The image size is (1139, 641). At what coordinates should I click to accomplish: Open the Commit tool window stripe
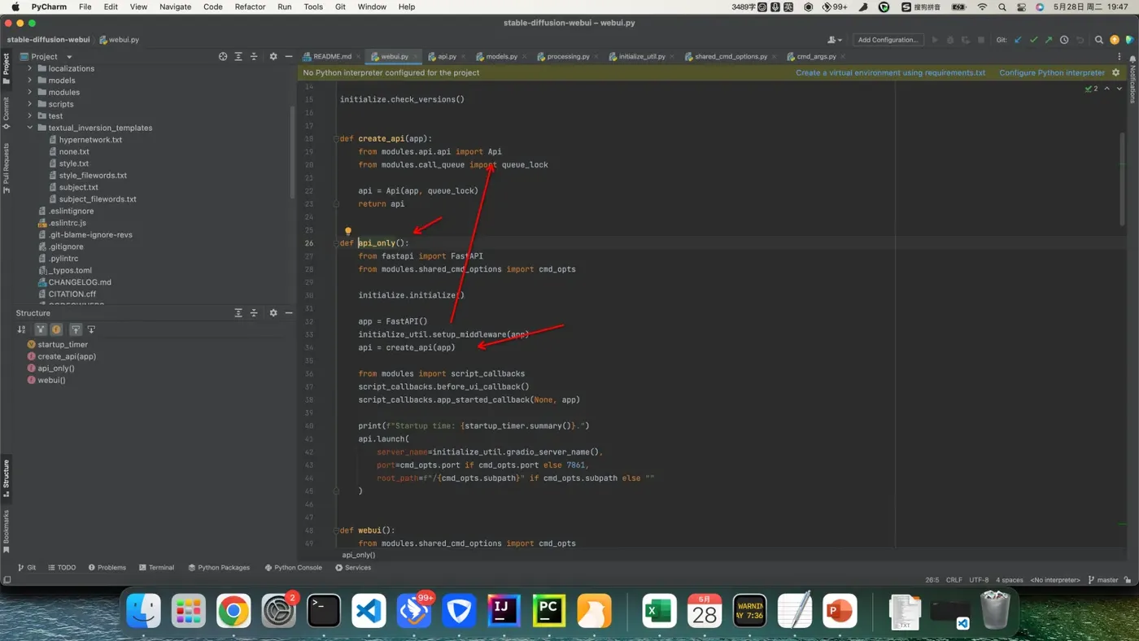point(6,114)
